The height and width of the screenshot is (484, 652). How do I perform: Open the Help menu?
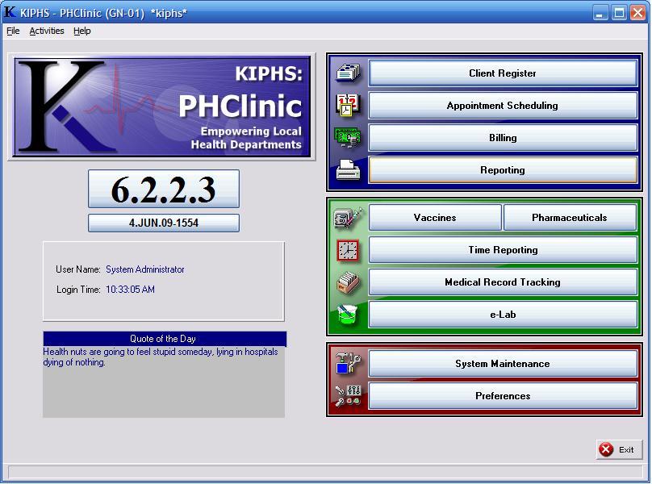[x=82, y=31]
